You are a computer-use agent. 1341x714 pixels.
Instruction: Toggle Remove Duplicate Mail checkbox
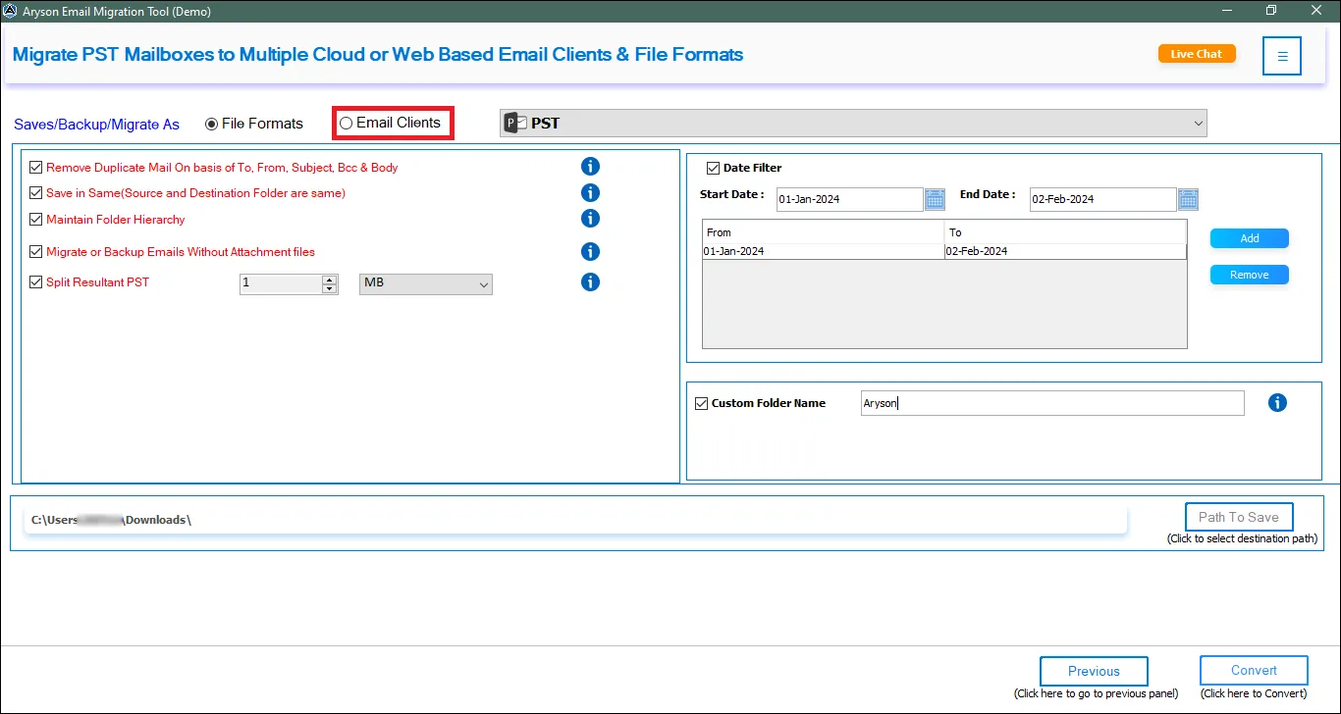[x=36, y=168]
